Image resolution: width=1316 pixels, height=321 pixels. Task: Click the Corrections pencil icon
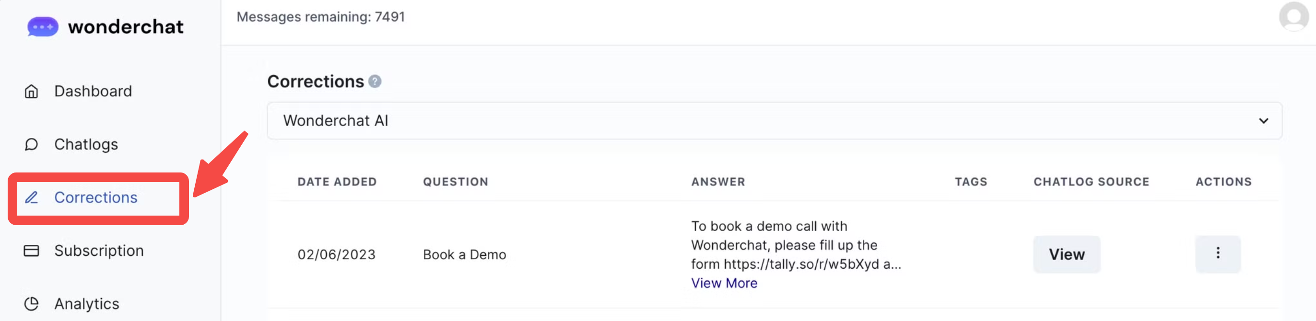click(32, 197)
